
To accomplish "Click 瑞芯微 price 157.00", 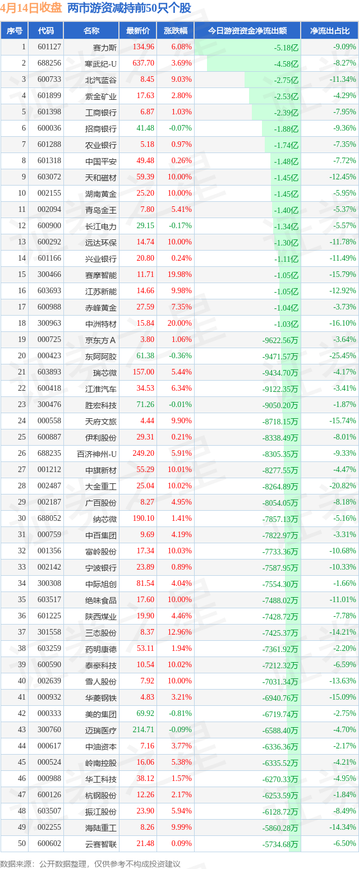I will (144, 372).
